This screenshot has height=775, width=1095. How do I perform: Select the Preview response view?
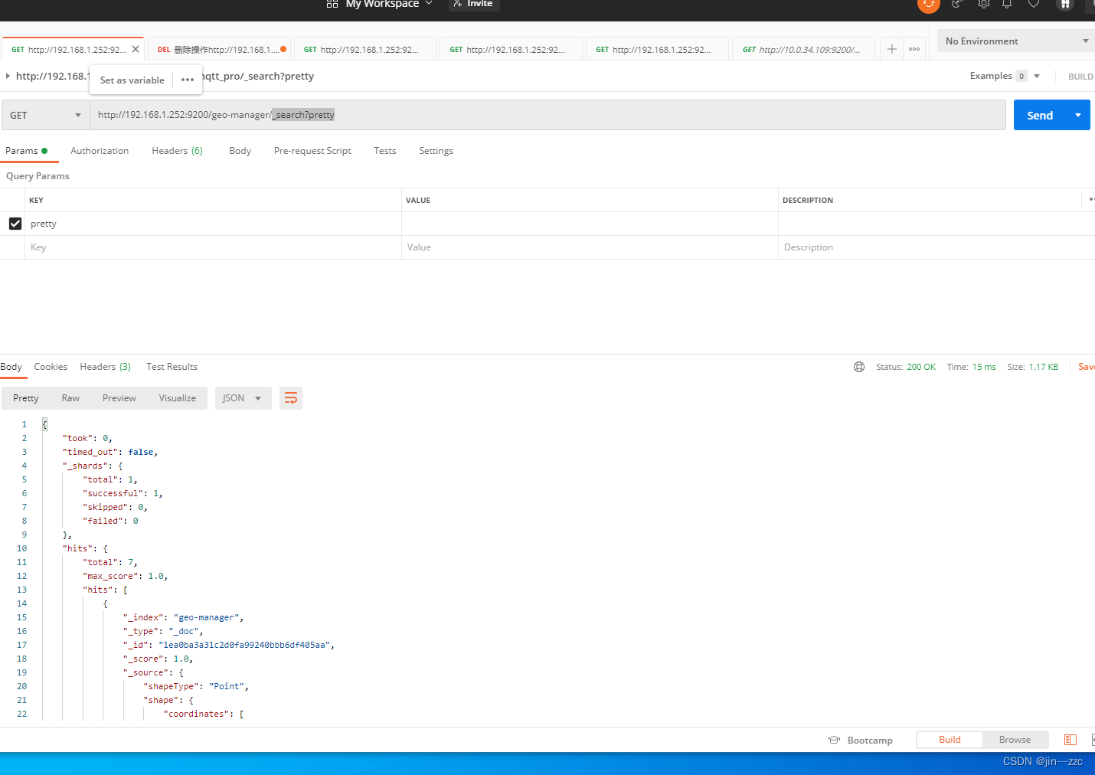click(119, 398)
